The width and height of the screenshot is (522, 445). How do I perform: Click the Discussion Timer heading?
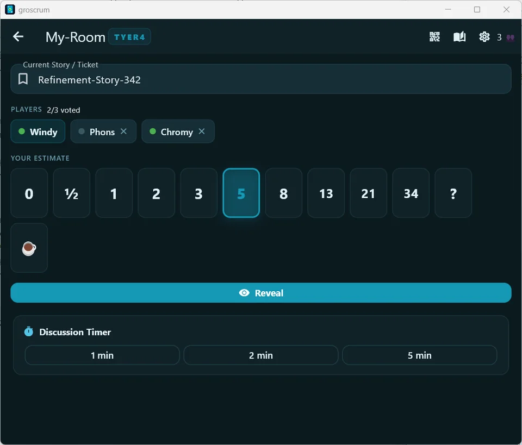point(75,332)
